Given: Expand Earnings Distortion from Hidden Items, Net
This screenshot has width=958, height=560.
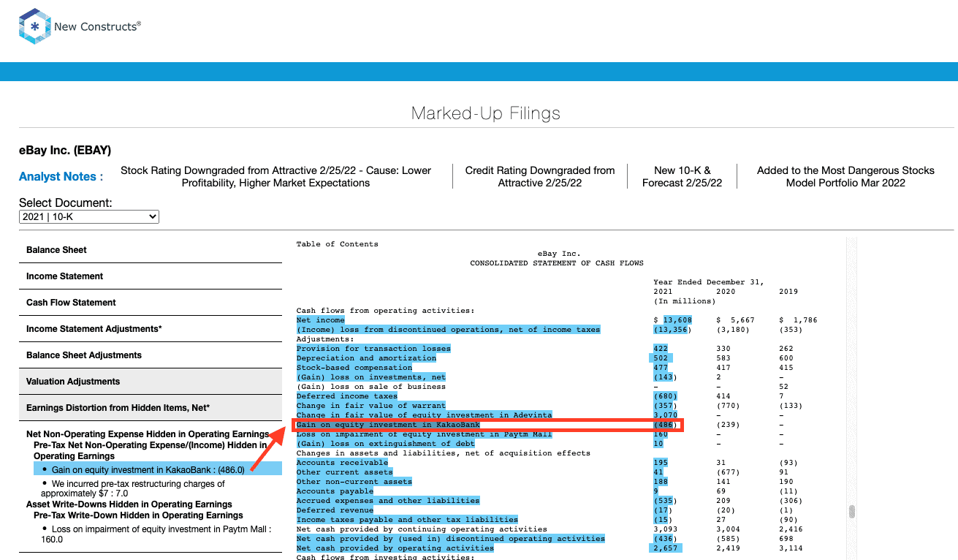Looking at the screenshot, I should [x=150, y=408].
